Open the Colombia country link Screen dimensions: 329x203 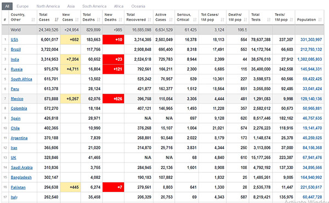(x=19, y=108)
